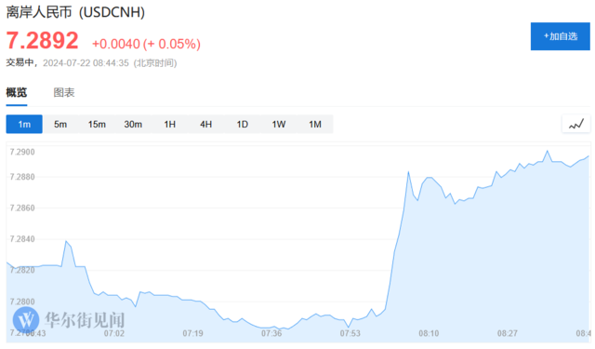Click the chart low point near 07:53
Screen dimensions: 595x349
[348, 327]
